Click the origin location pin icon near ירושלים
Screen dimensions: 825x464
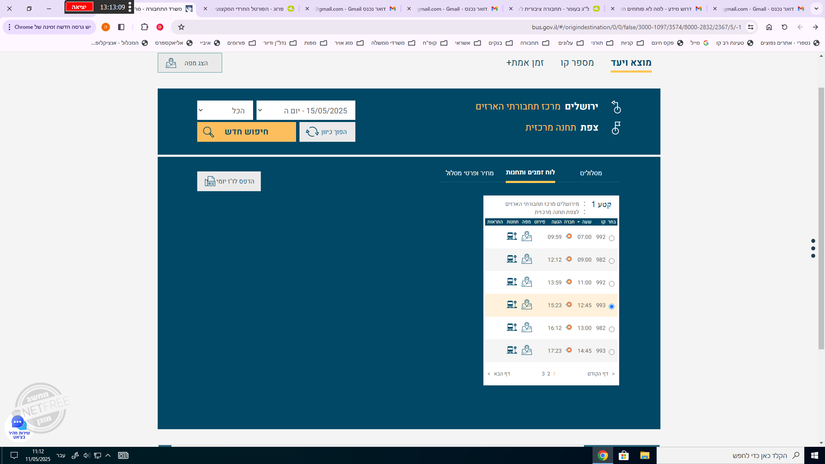(x=616, y=107)
